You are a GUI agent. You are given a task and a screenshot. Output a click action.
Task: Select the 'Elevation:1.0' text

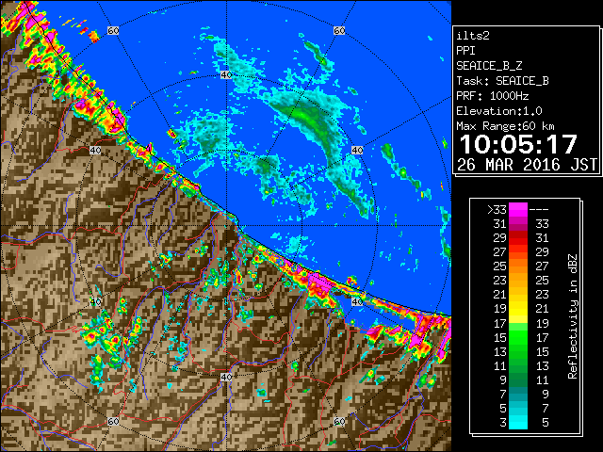point(499,111)
